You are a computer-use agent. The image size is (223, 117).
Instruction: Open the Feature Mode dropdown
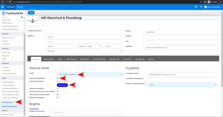click(90, 74)
